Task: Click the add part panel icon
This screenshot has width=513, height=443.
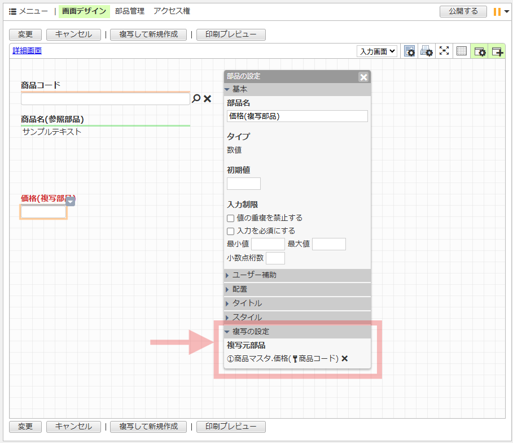Action: 497,51
